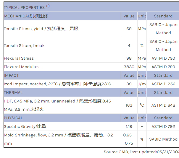Click the Tensile Stress, yield row label
Viewport: 179px width, 158px height.
coord(41,29)
